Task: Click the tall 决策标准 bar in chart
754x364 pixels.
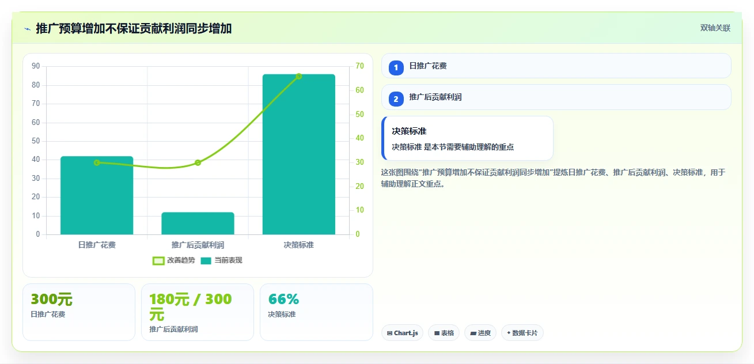Action: coord(299,154)
